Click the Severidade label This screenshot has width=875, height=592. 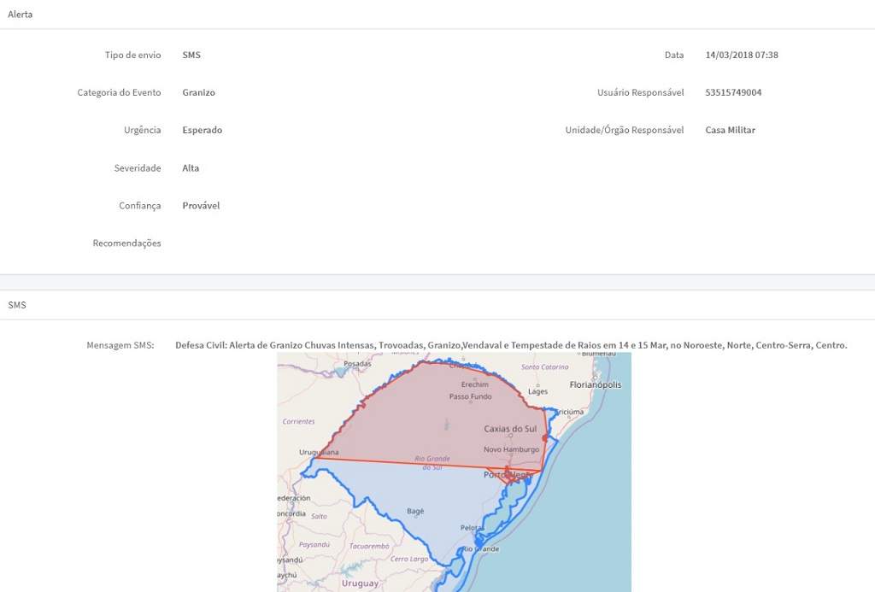(138, 168)
